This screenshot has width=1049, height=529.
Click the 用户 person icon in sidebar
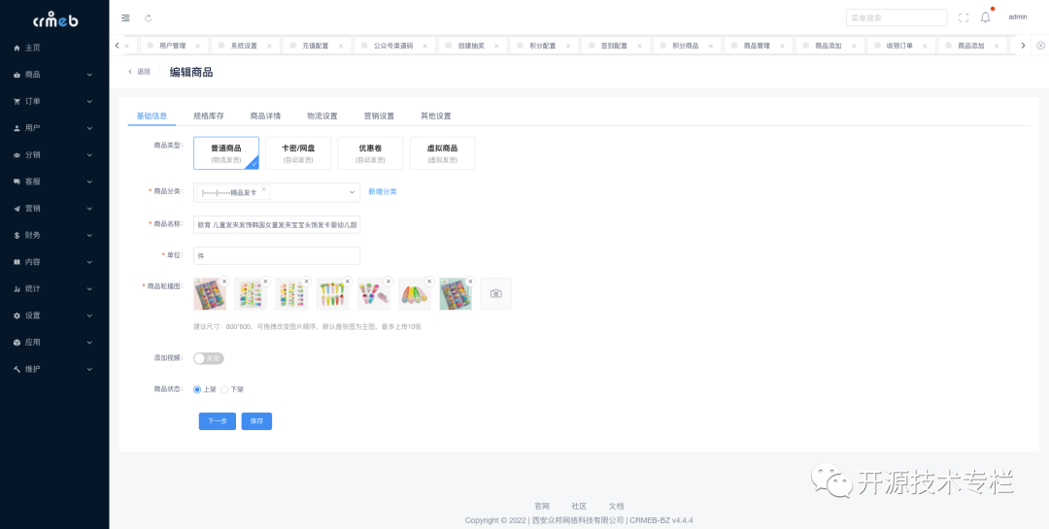[17, 128]
